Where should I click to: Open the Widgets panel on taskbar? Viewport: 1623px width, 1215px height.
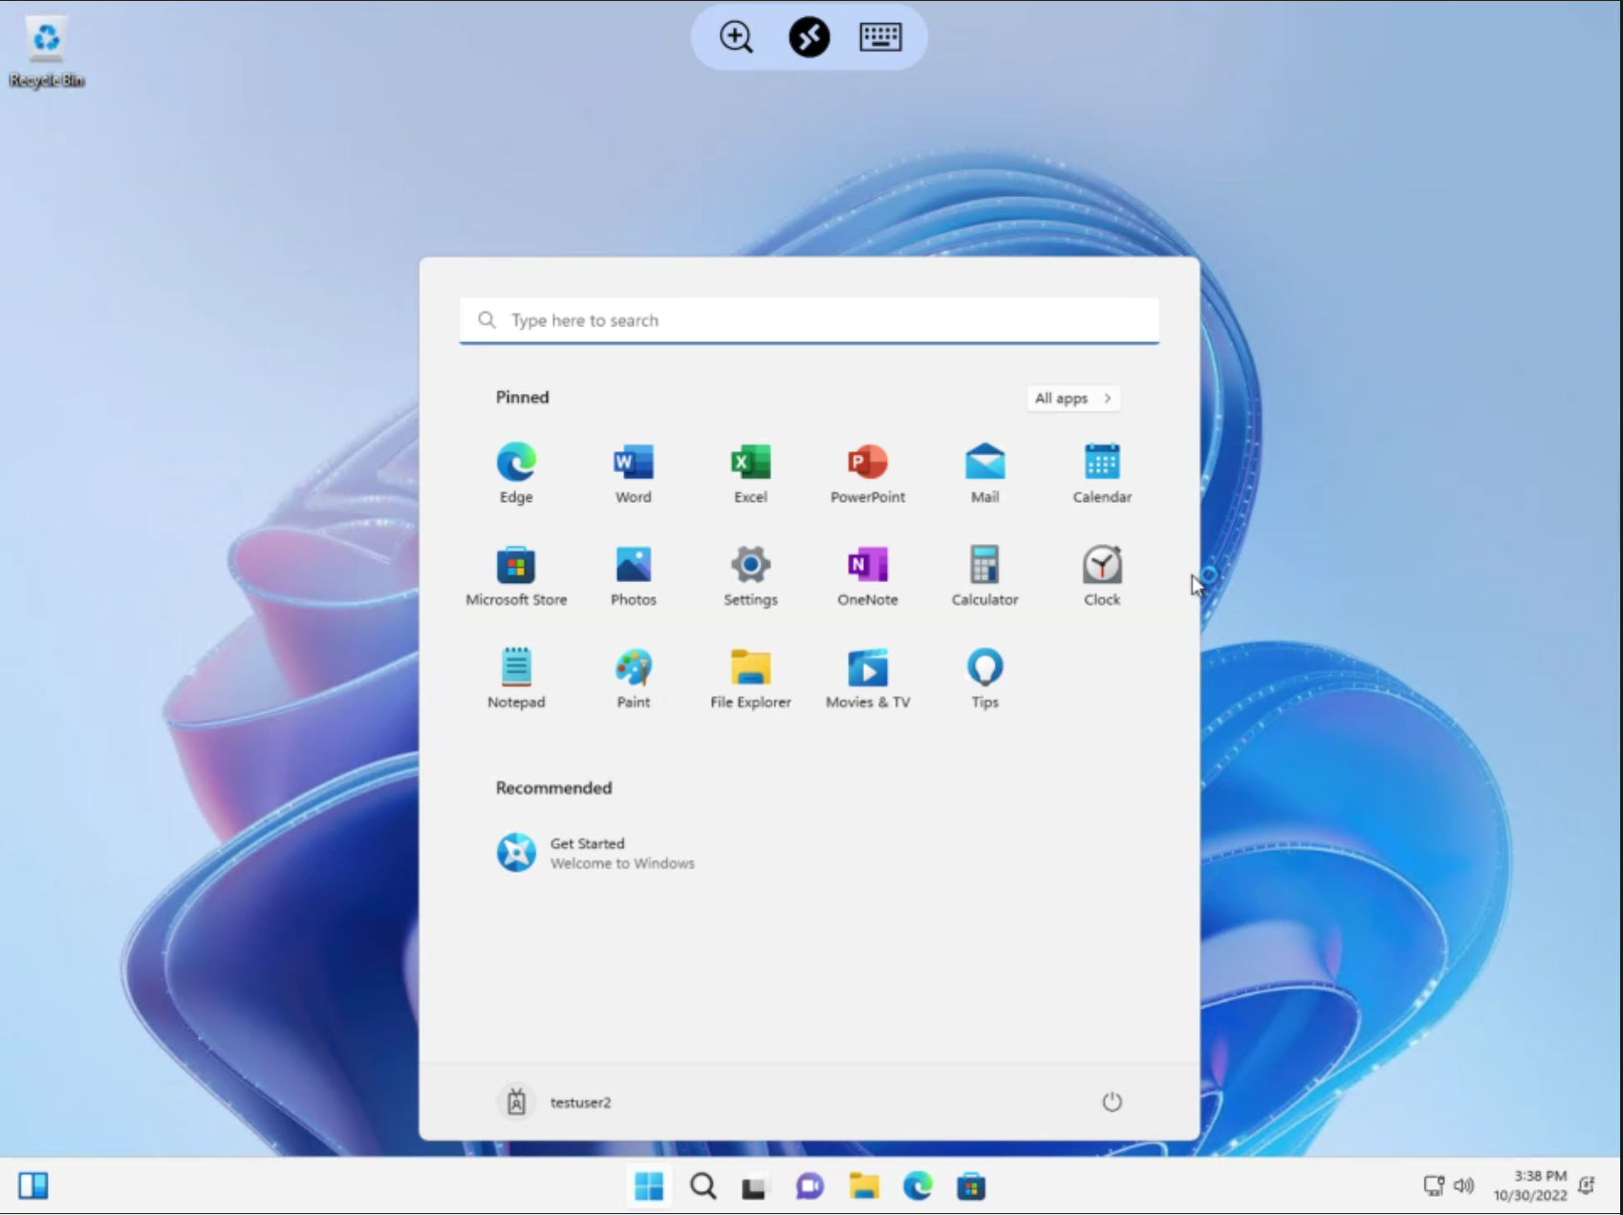(x=33, y=1186)
